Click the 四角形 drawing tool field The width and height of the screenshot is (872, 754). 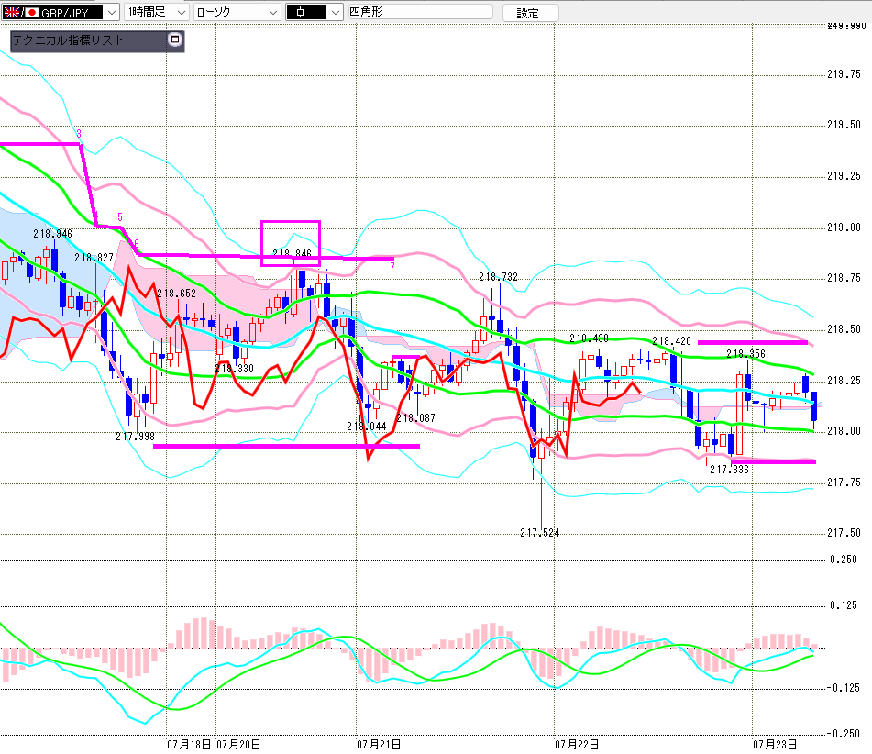(x=421, y=12)
